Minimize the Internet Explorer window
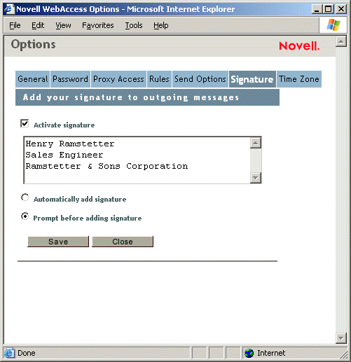 point(317,9)
